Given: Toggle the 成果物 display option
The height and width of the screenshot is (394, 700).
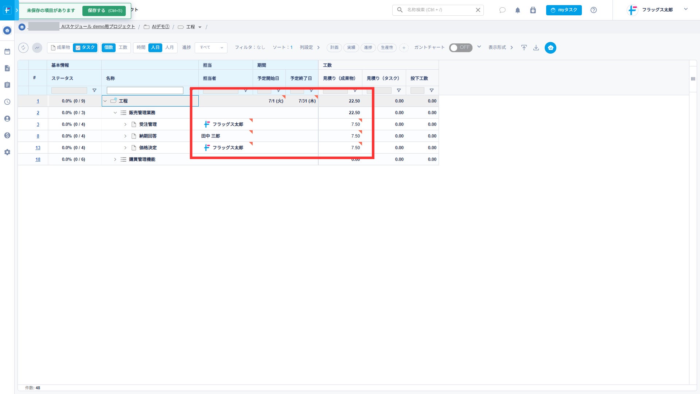Looking at the screenshot, I should (60, 48).
